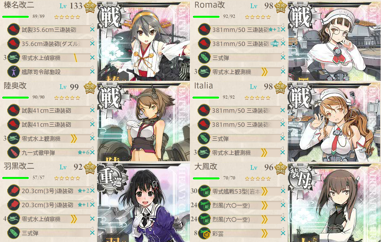Remove 彩雲 using its blue X
Viewport: 381px width, 242px height.
(283, 233)
